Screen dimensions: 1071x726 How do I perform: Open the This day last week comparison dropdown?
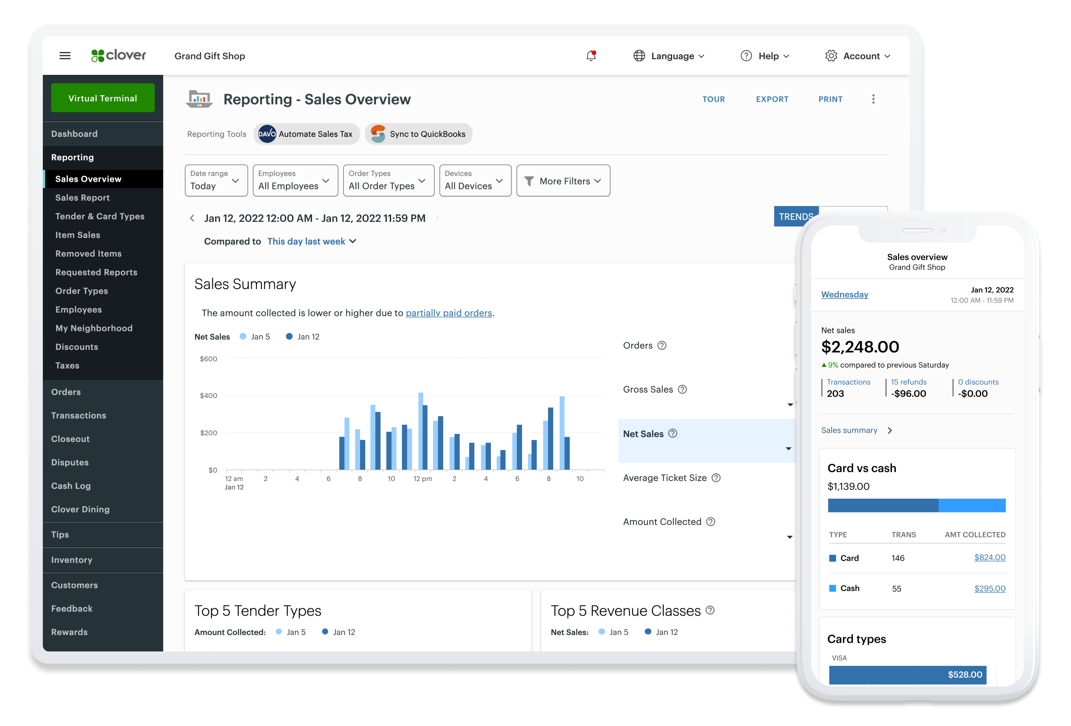311,241
